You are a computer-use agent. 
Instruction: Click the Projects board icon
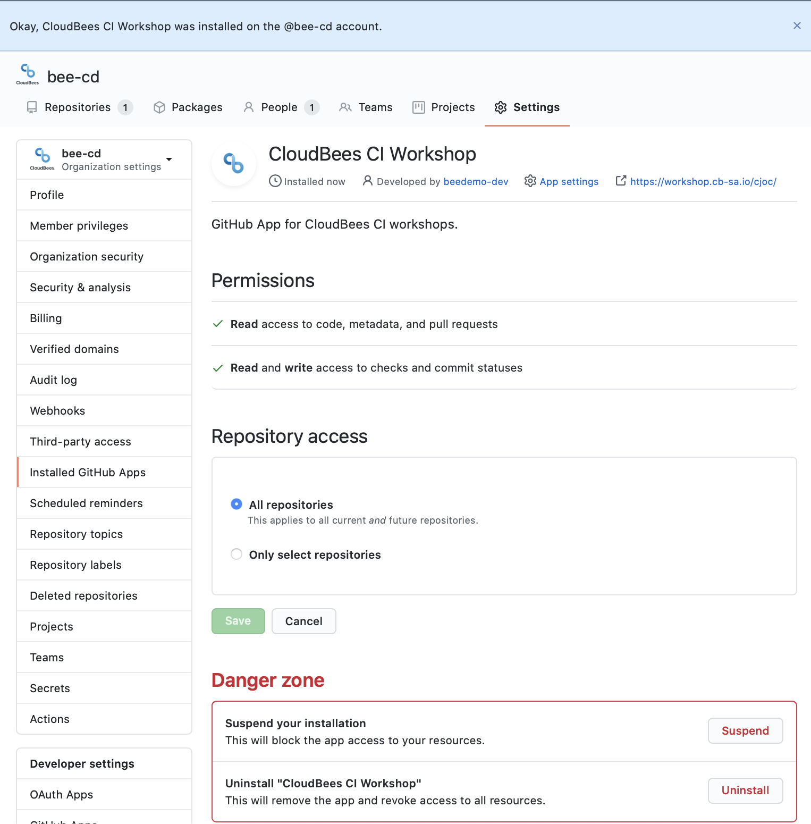419,107
